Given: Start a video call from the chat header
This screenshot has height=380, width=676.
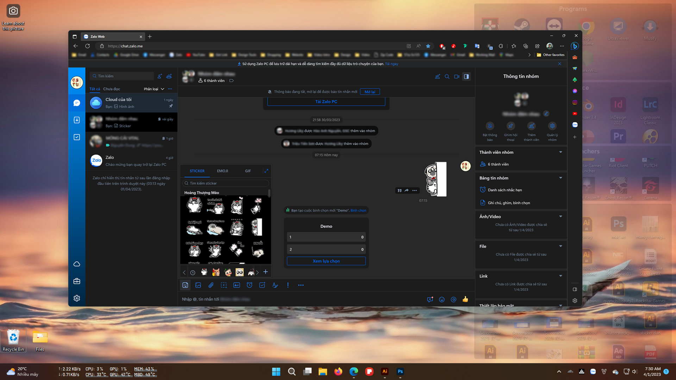Looking at the screenshot, I should click(457, 77).
